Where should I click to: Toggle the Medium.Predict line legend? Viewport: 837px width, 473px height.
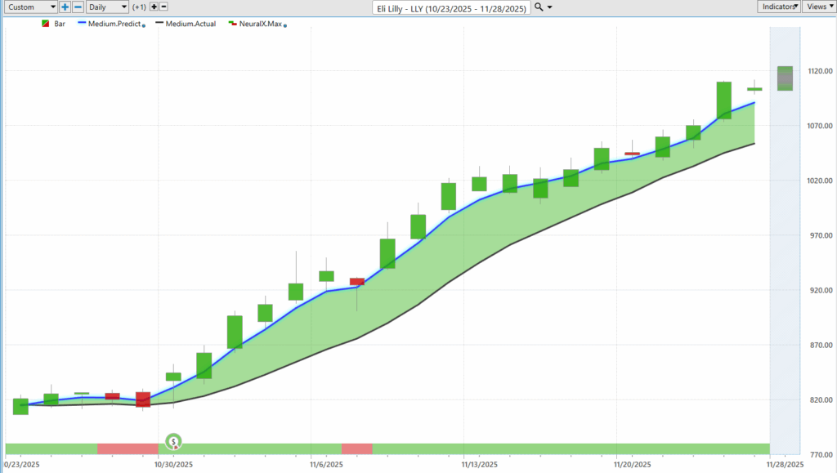click(112, 25)
